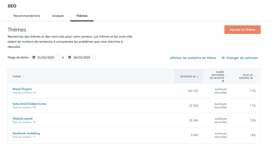Click sessions value 165 163
This screenshot has width=279, height=165.
[193, 91]
